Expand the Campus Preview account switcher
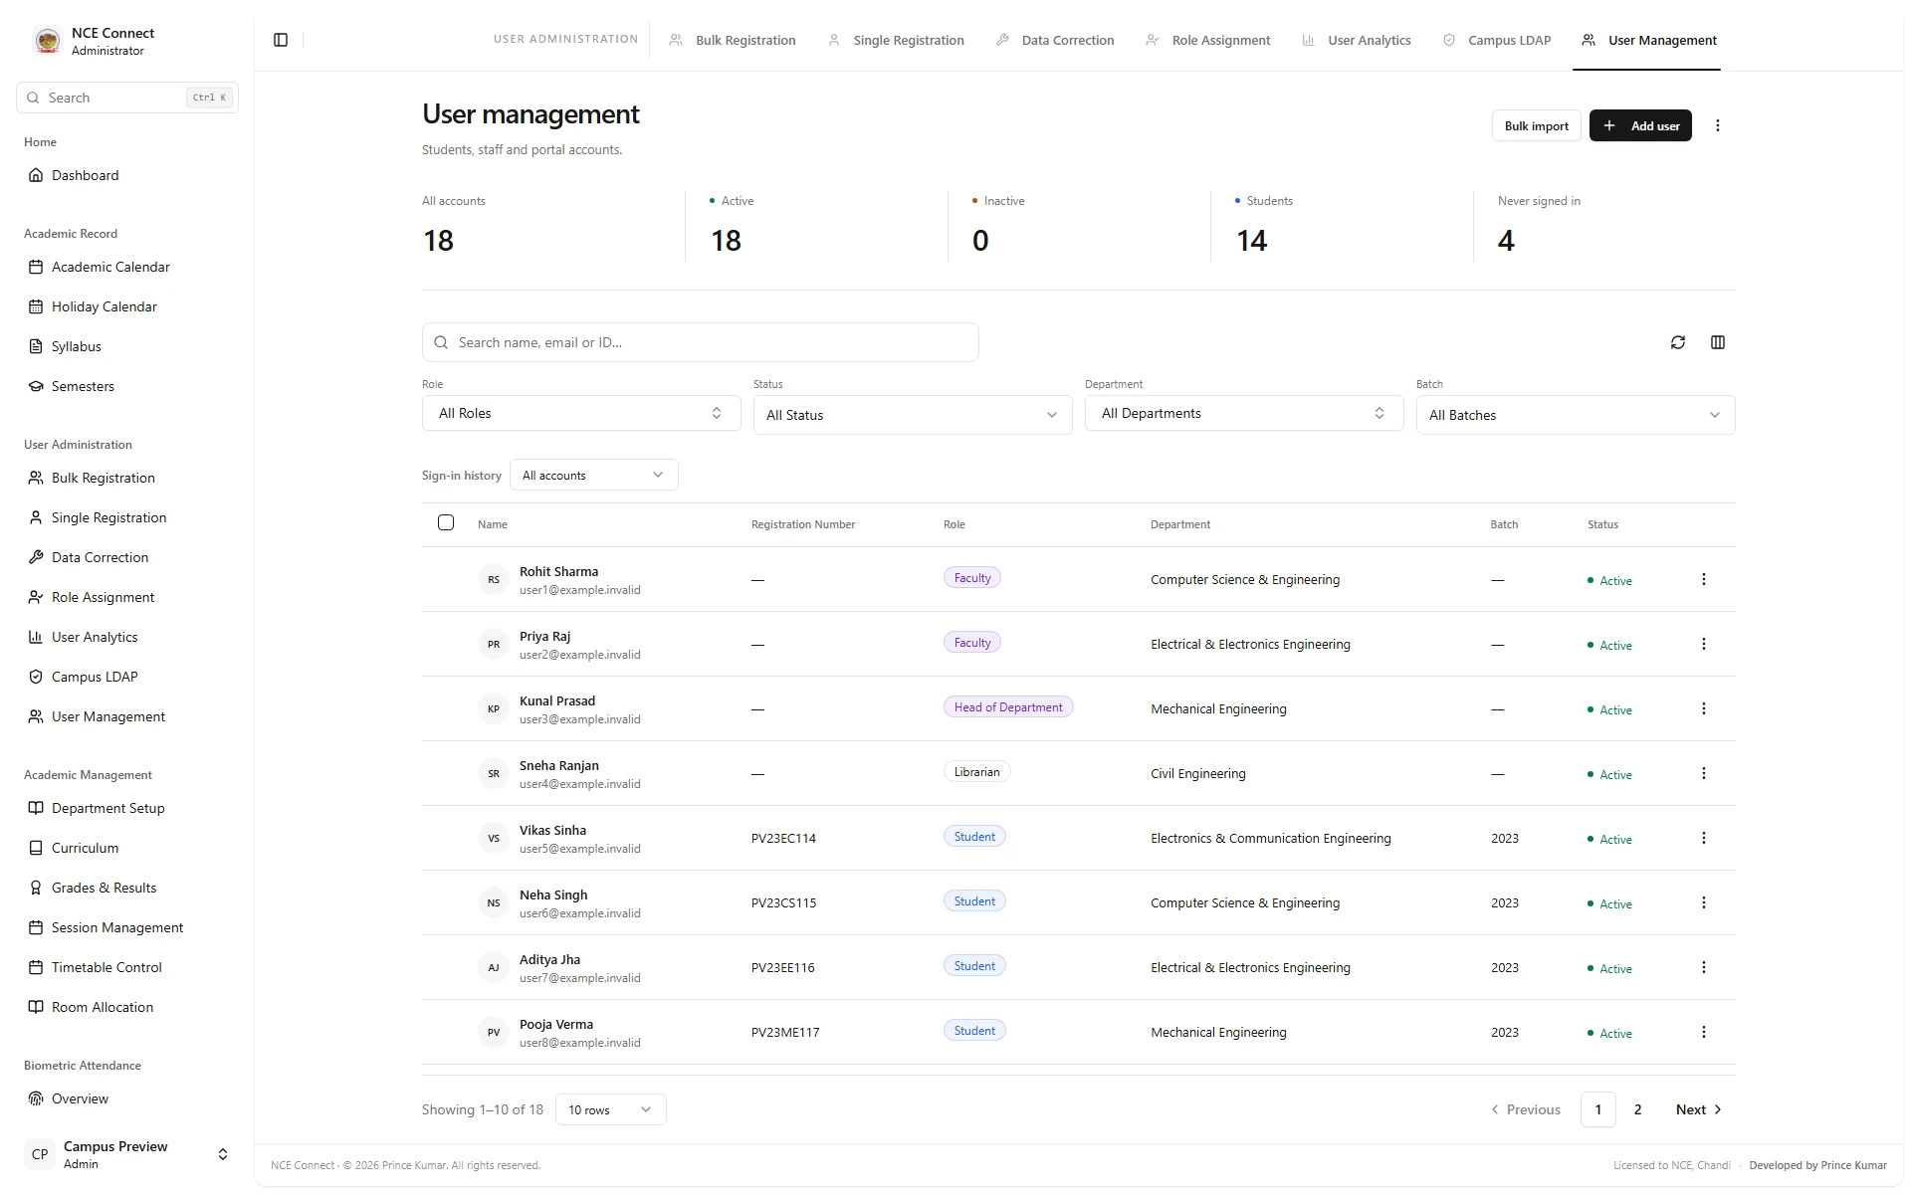The height and width of the screenshot is (1194, 1911). click(x=127, y=1154)
